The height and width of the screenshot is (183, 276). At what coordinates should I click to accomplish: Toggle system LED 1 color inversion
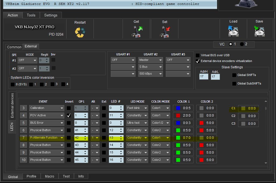click(x=31, y=85)
